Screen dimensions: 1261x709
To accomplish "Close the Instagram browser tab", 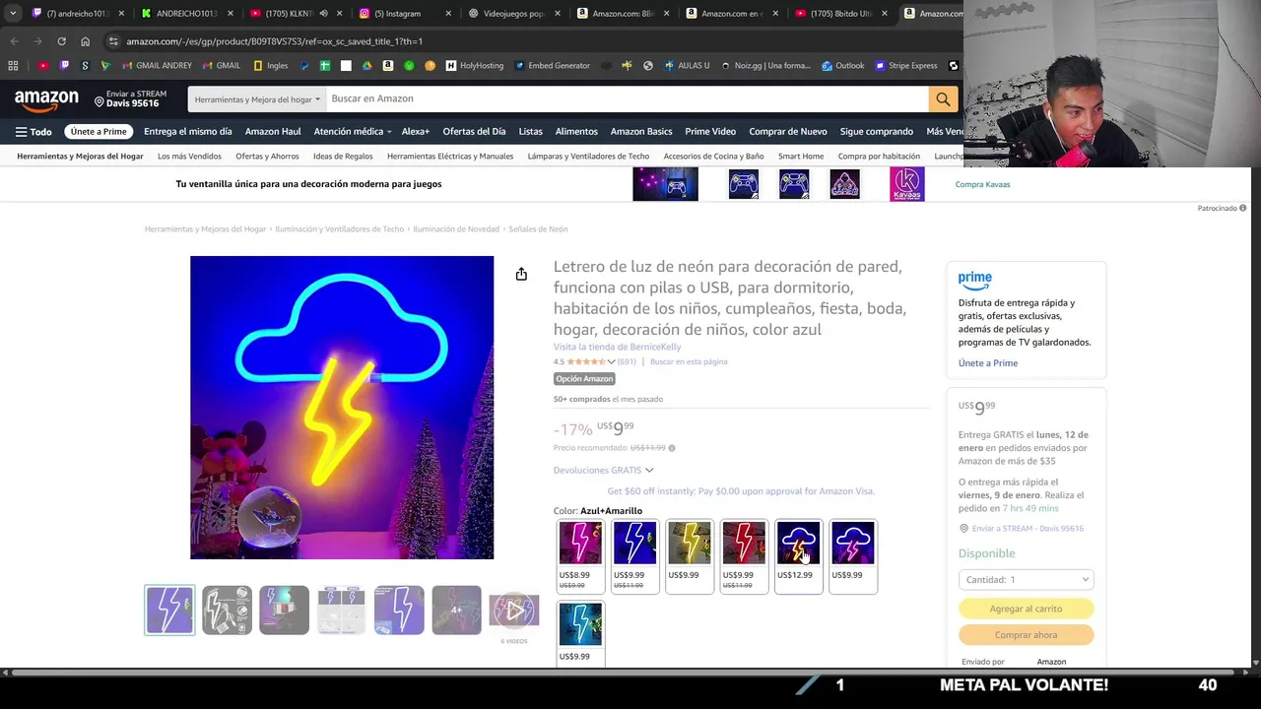I will [448, 14].
